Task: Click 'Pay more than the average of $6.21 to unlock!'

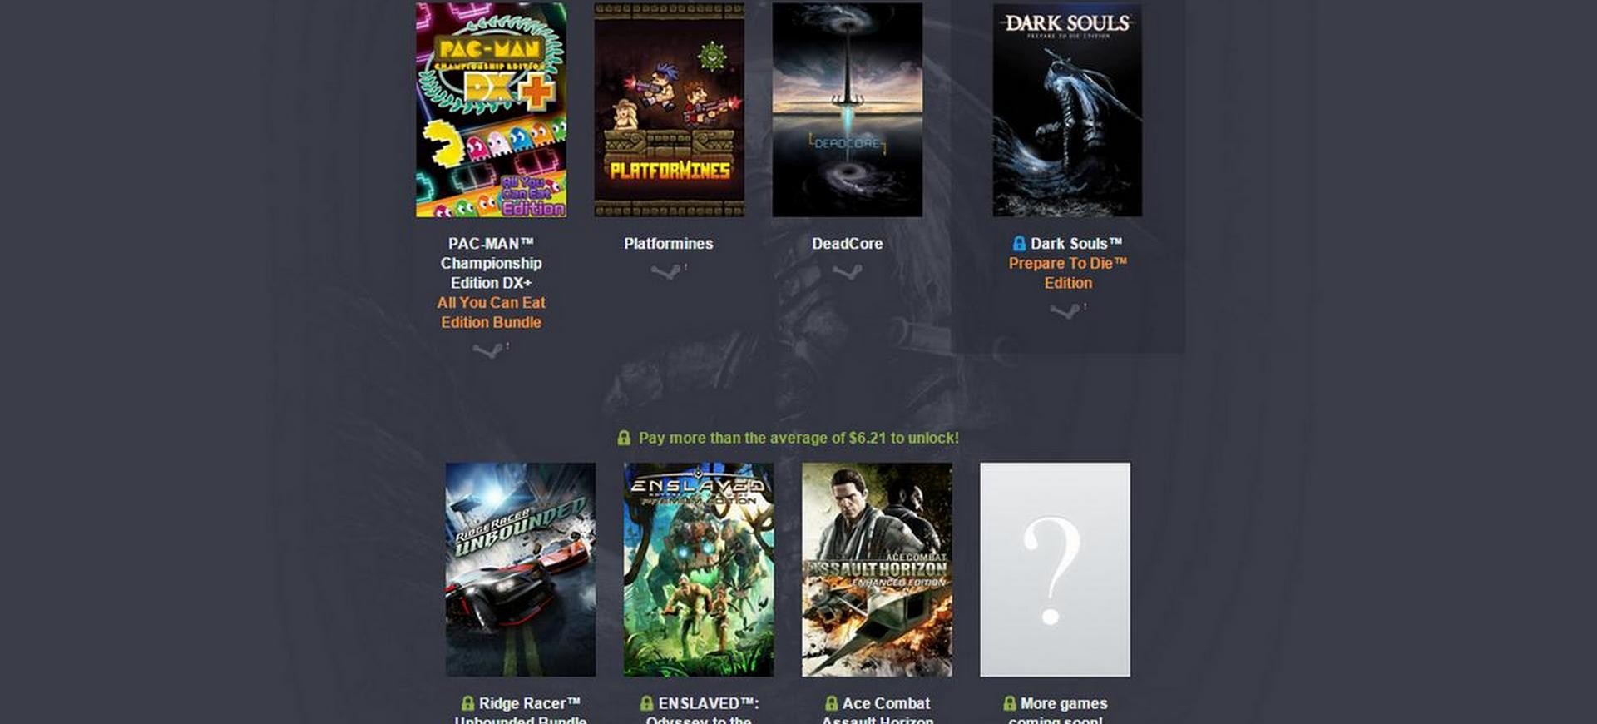Action: (798, 438)
